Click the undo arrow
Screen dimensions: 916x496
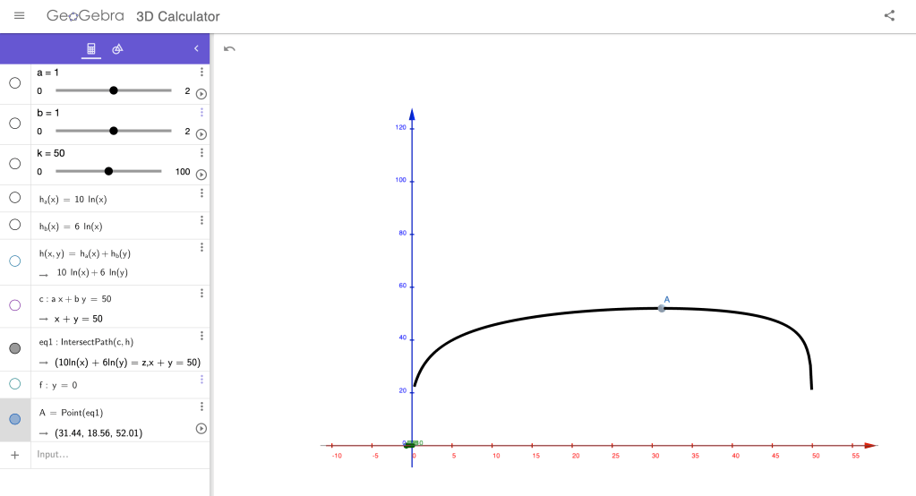tap(229, 48)
